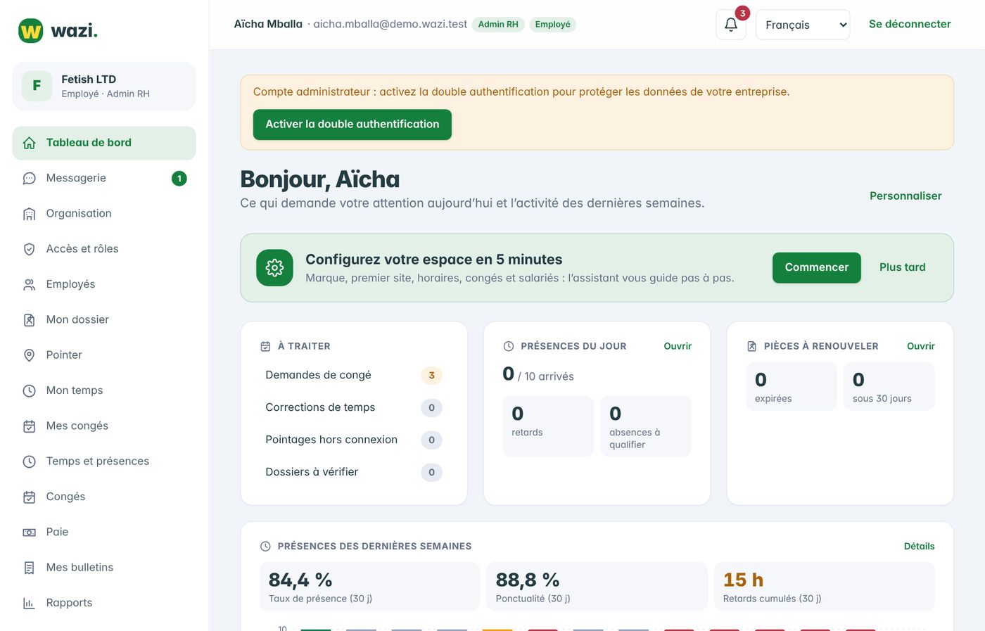Click the Mes bulletins receipt icon
The image size is (985, 631).
29,568
